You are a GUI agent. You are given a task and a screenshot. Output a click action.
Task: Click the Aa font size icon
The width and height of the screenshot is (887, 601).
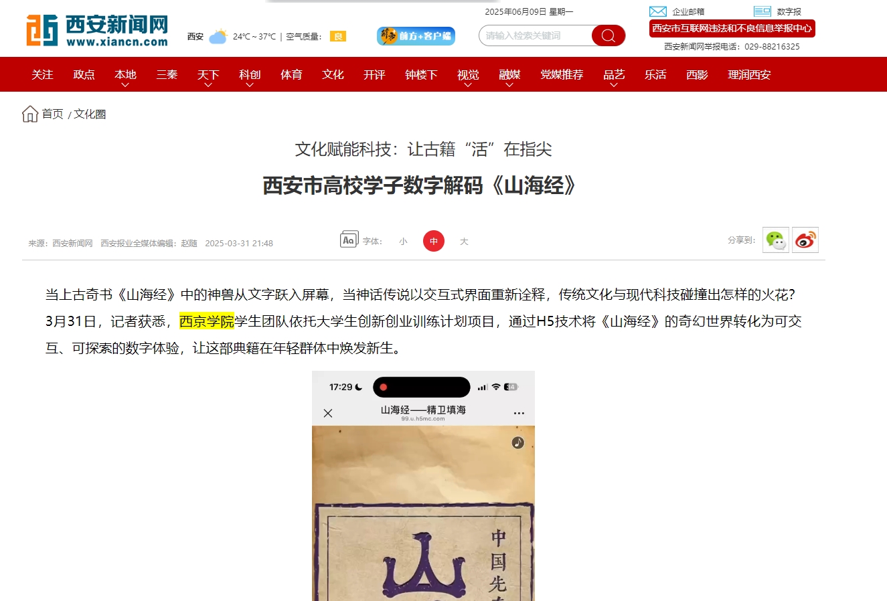(349, 240)
